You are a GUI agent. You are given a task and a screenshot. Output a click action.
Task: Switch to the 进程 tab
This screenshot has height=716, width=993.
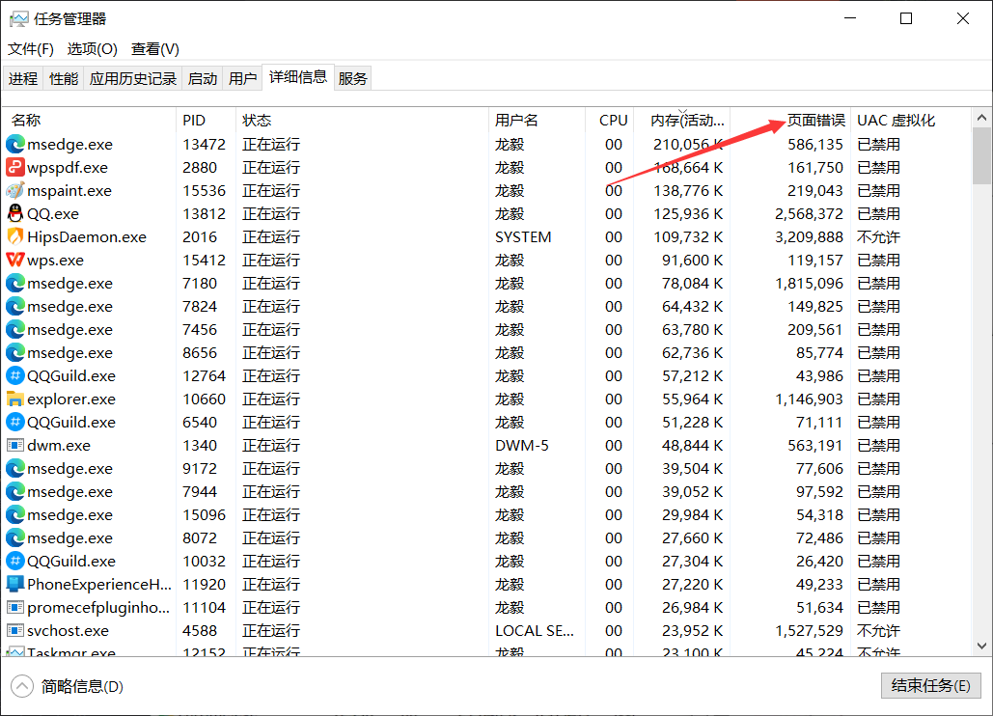click(23, 78)
